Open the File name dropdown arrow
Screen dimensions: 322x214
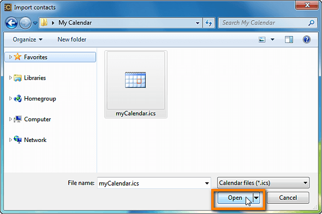207,183
